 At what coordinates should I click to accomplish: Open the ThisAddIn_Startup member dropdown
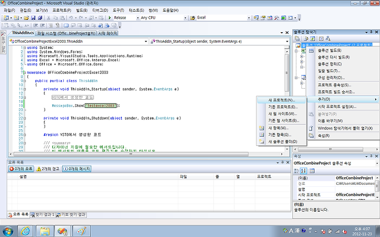tap(287, 42)
